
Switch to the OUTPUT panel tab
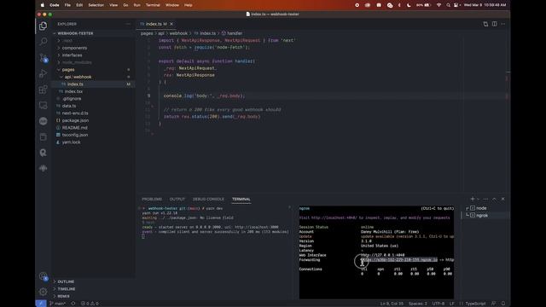click(177, 199)
